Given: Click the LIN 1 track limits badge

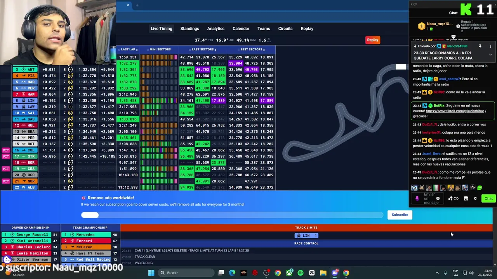Looking at the screenshot, I should tap(306, 236).
